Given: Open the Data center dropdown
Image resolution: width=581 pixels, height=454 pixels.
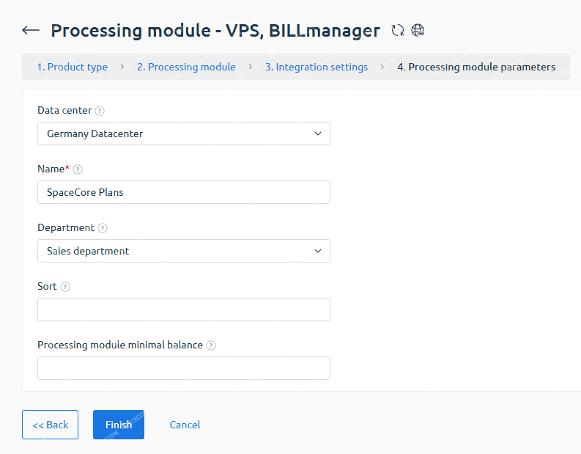Looking at the screenshot, I should coord(183,133).
